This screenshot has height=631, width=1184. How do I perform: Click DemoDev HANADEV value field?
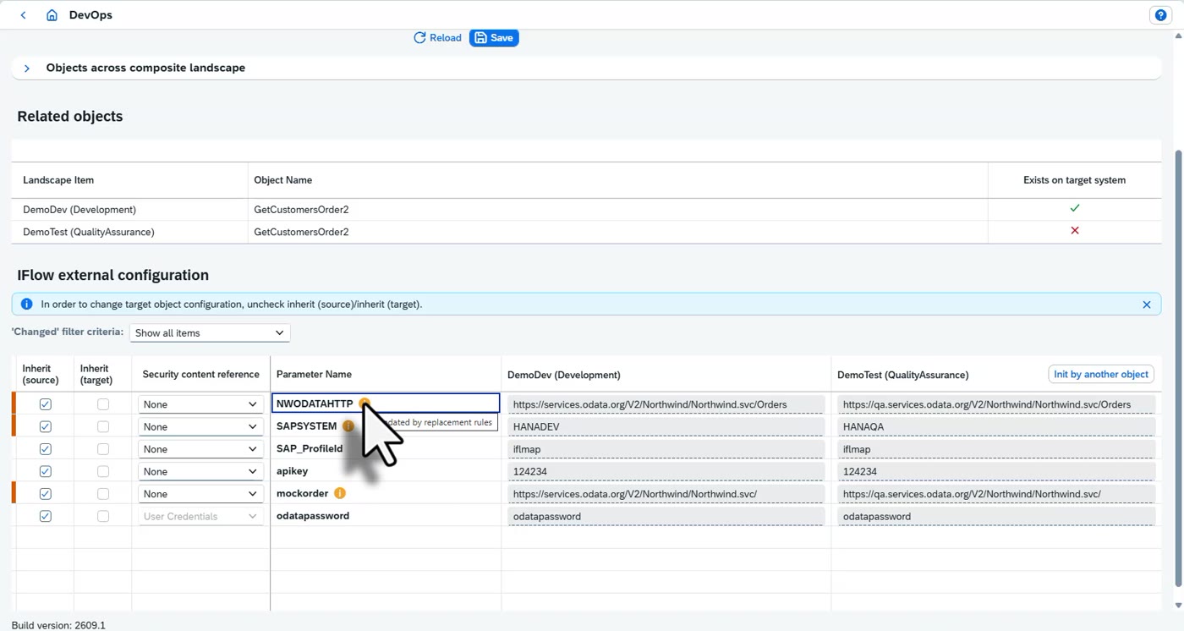tap(666, 426)
